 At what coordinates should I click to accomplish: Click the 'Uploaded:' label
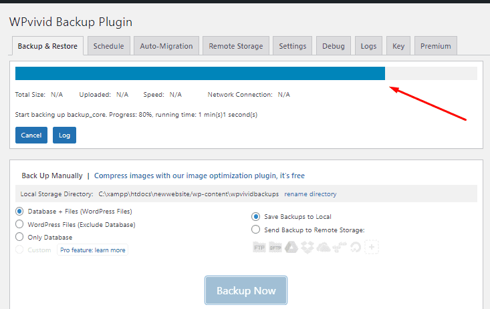click(95, 95)
